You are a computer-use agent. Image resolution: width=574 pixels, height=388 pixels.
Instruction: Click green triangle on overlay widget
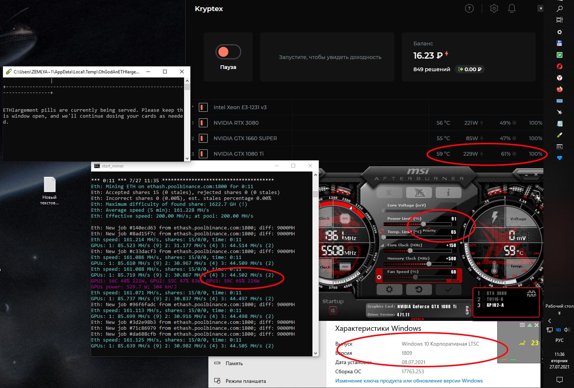click(530, 325)
